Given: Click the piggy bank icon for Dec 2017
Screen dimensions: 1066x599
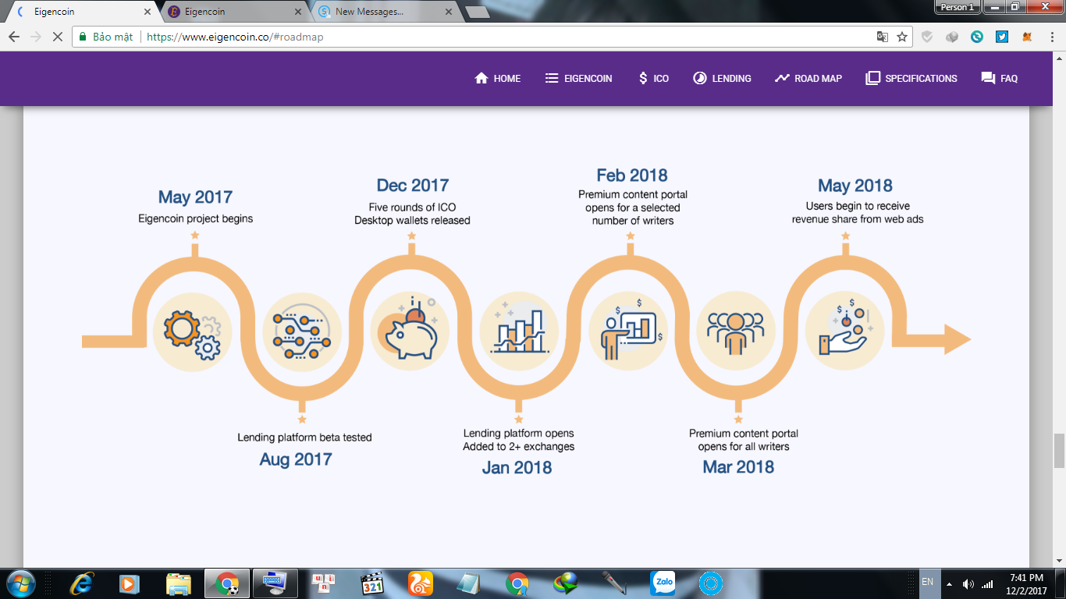Looking at the screenshot, I should pos(410,330).
